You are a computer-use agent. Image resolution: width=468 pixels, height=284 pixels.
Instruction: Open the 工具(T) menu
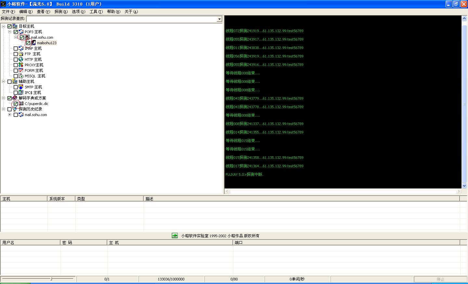click(x=96, y=12)
